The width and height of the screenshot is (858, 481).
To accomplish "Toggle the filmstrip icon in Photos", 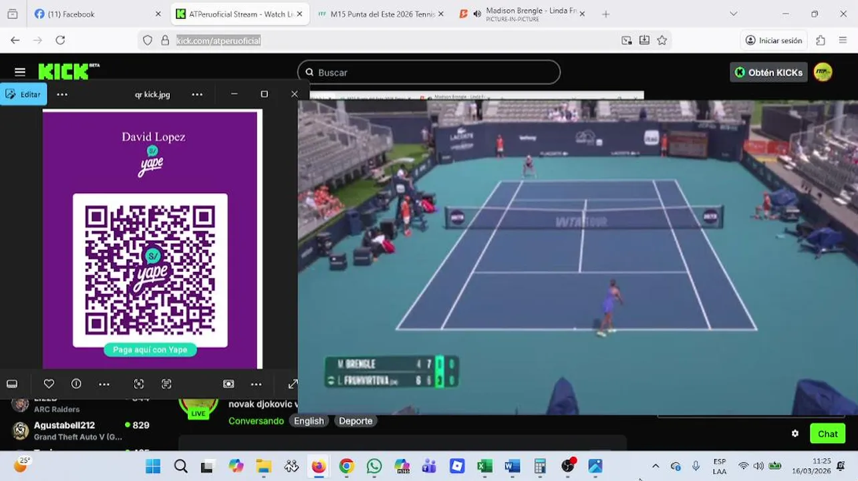I will click(12, 383).
